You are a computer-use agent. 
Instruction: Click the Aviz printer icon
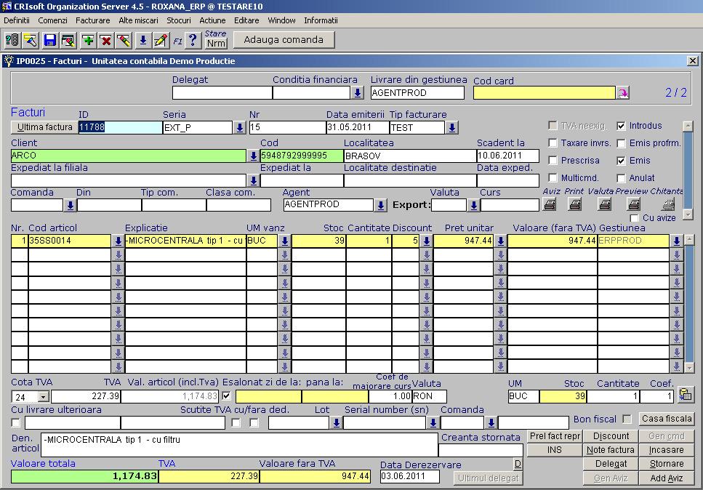click(x=550, y=204)
